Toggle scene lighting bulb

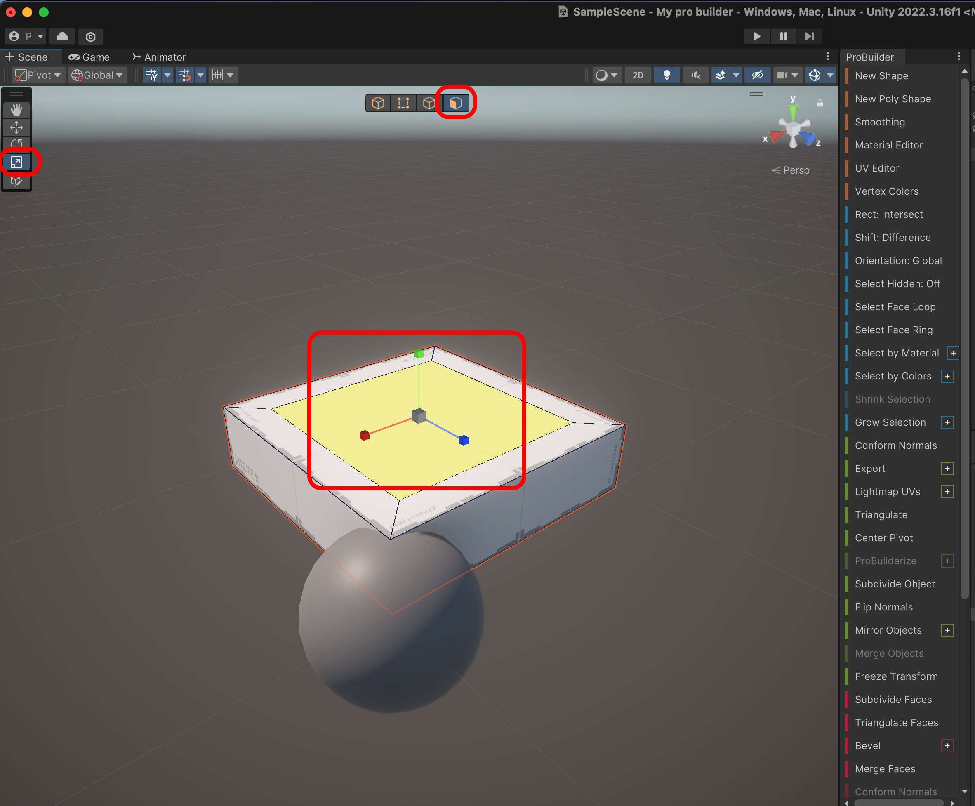pos(666,75)
